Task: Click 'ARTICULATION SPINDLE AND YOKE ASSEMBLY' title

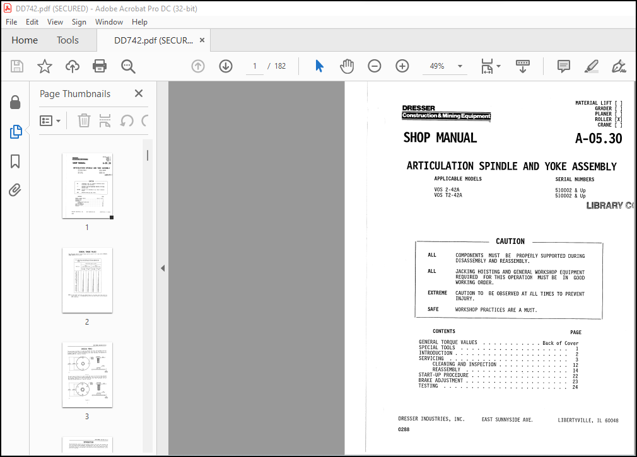Action: coord(511,166)
